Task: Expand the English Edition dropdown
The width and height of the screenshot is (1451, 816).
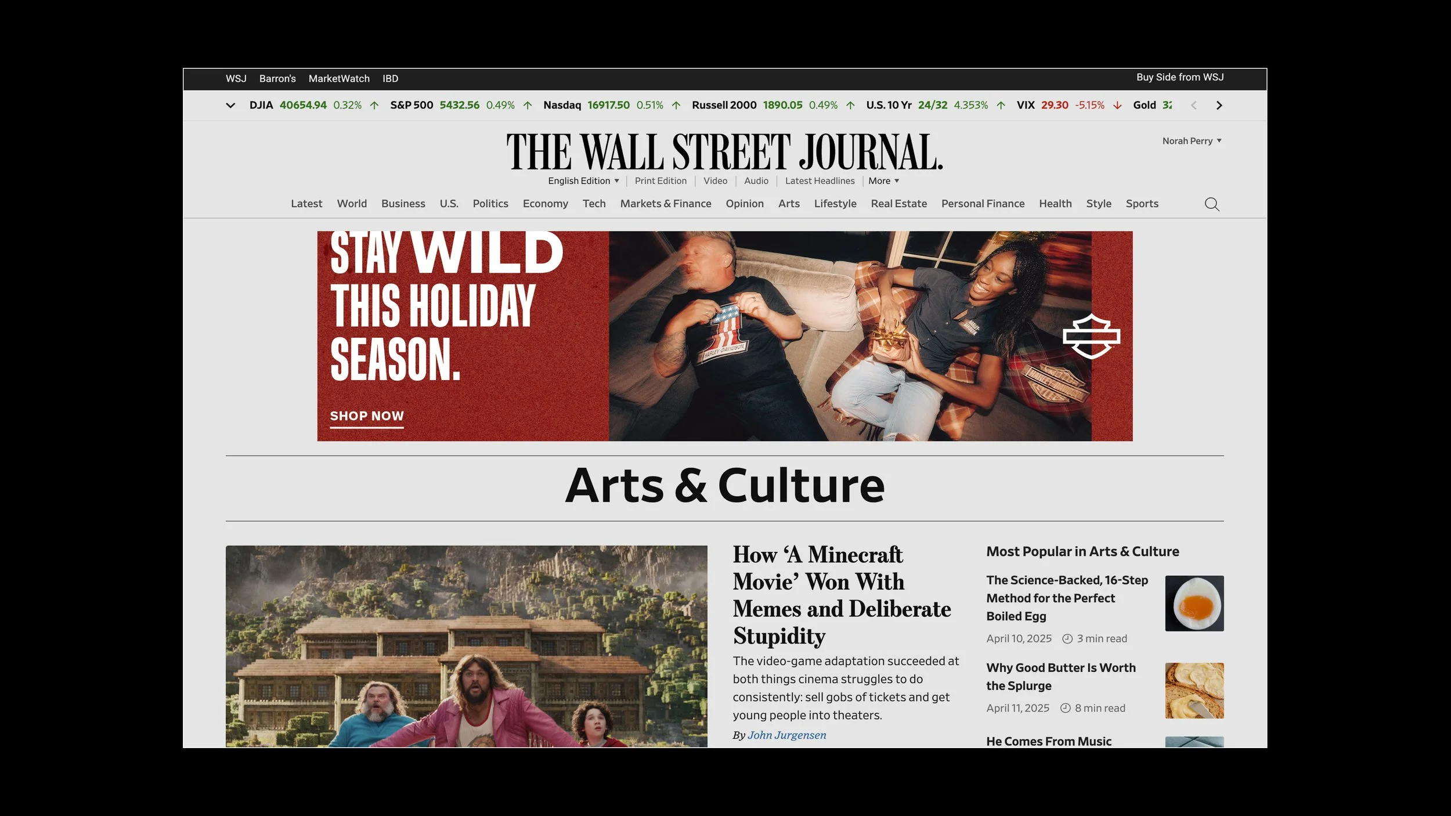Action: click(x=583, y=181)
